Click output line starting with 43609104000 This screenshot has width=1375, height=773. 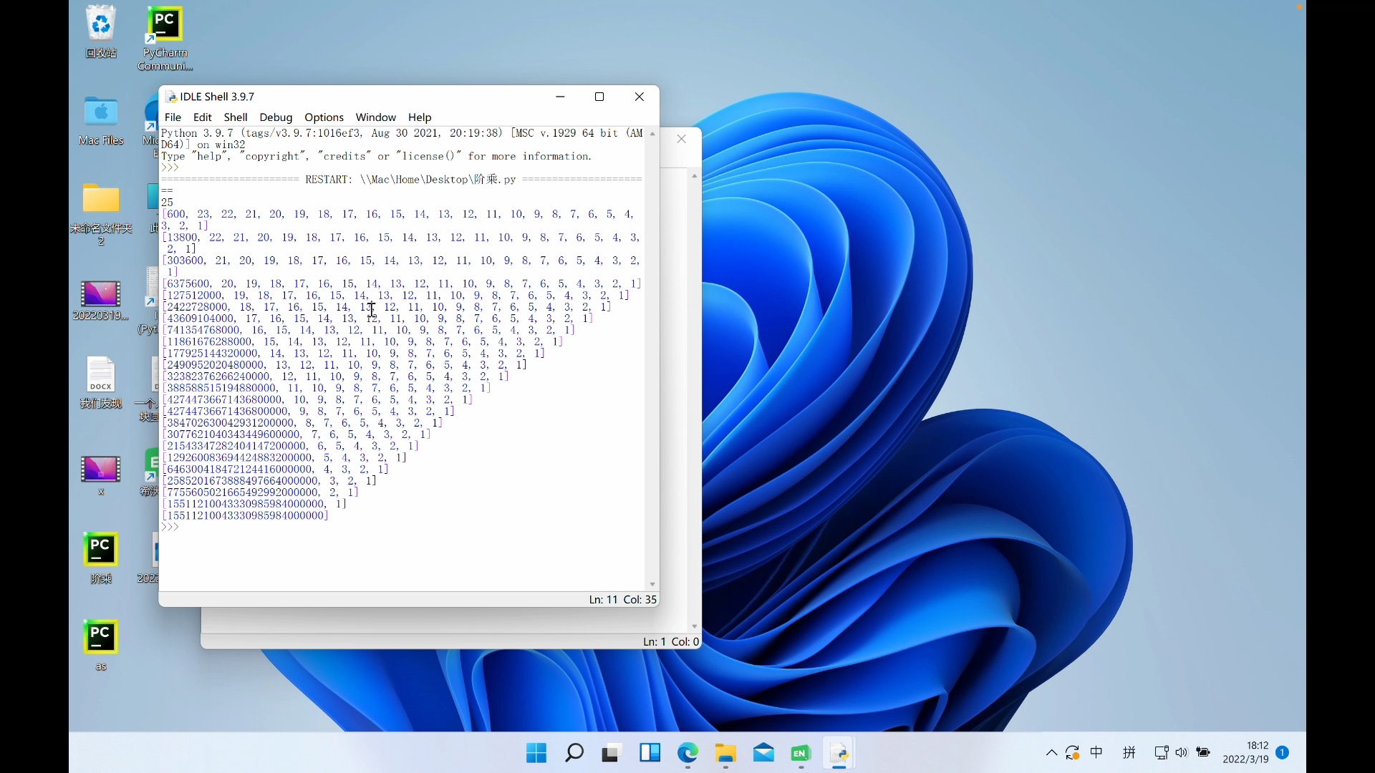(x=377, y=319)
